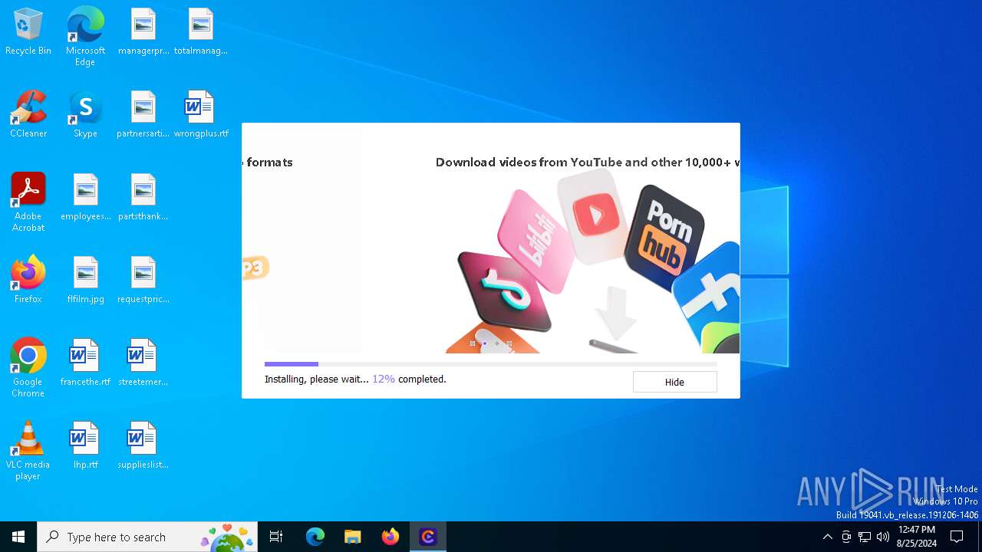Screen dimensions: 982x552
Task: Click the taskbar search box
Action: [x=147, y=537]
